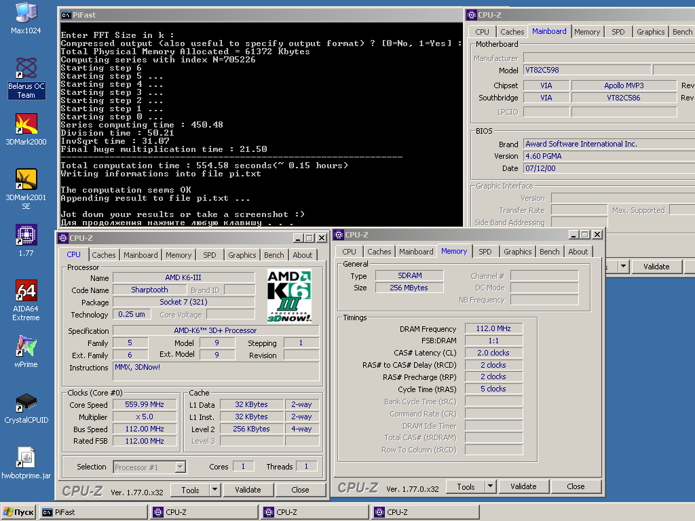Launch the CrystalCPUID desktop shortcut

(26, 408)
